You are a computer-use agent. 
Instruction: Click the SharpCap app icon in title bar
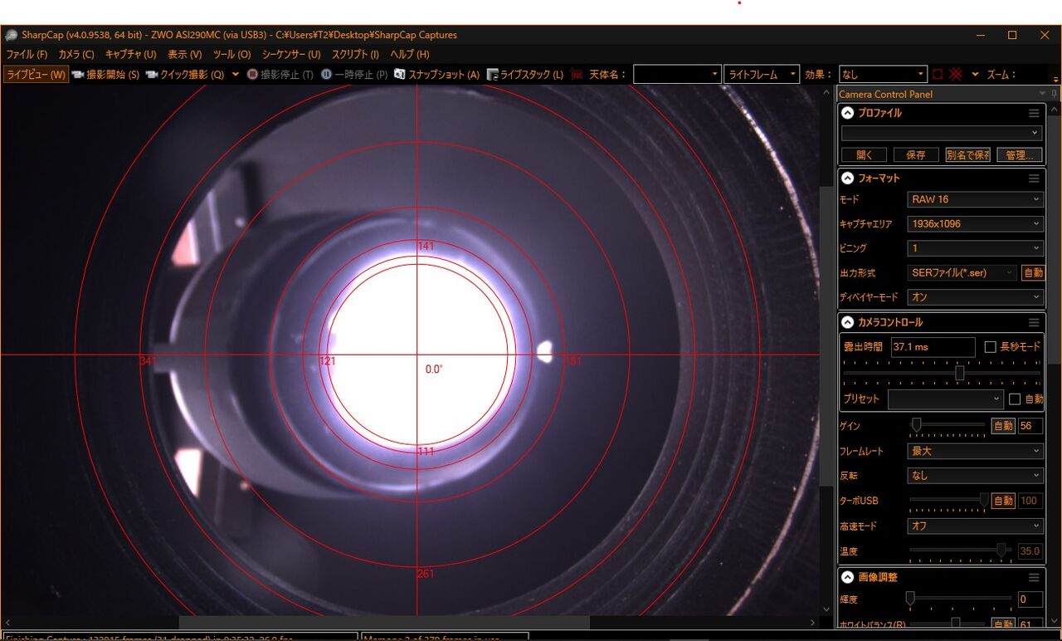(x=11, y=35)
